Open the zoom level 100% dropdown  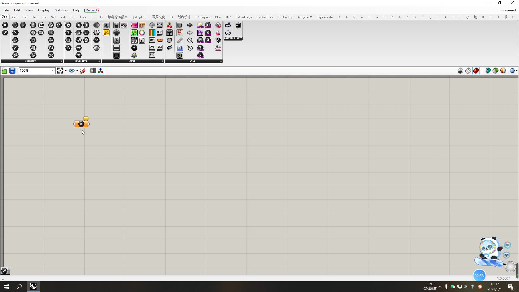53,71
